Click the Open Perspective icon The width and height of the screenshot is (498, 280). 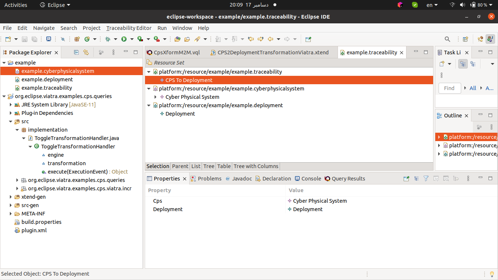click(x=466, y=39)
